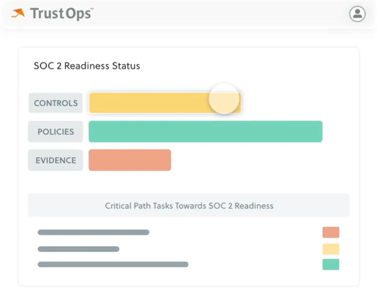Click the TrustOps wordmark text

click(x=61, y=14)
